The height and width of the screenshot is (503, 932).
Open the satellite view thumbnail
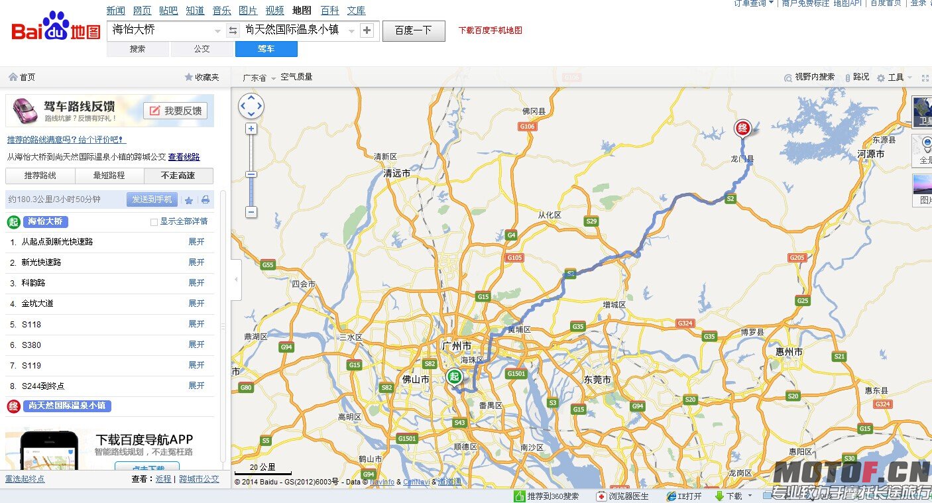coord(922,112)
